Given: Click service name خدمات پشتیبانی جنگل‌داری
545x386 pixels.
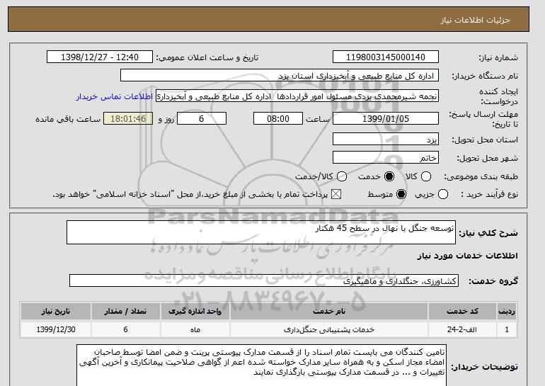Looking at the screenshot, I should click(329, 329).
